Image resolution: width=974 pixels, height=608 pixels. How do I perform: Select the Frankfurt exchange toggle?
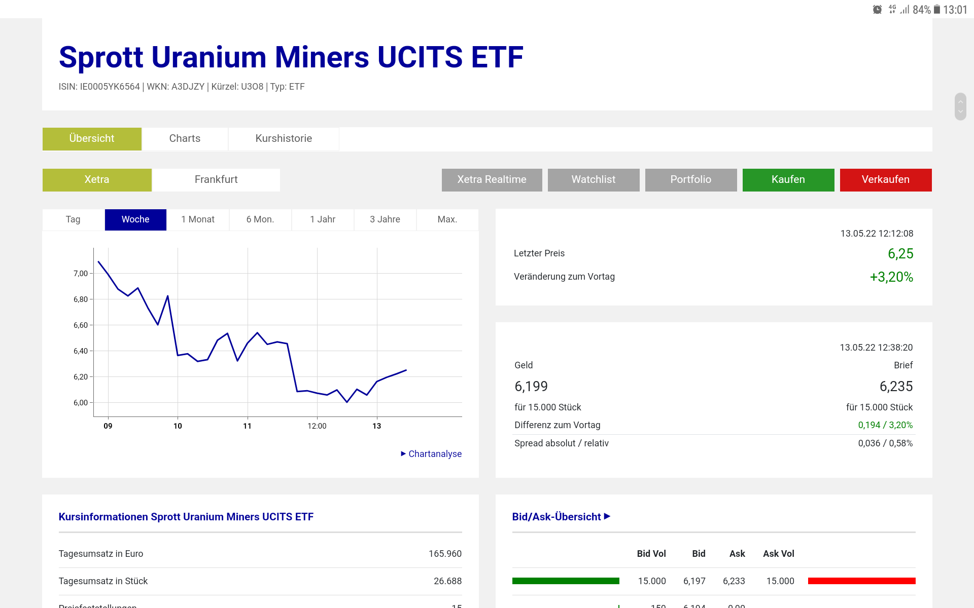point(216,180)
